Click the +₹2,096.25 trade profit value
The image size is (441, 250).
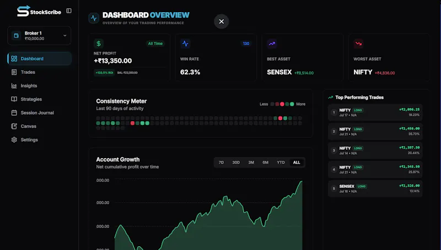click(x=409, y=110)
